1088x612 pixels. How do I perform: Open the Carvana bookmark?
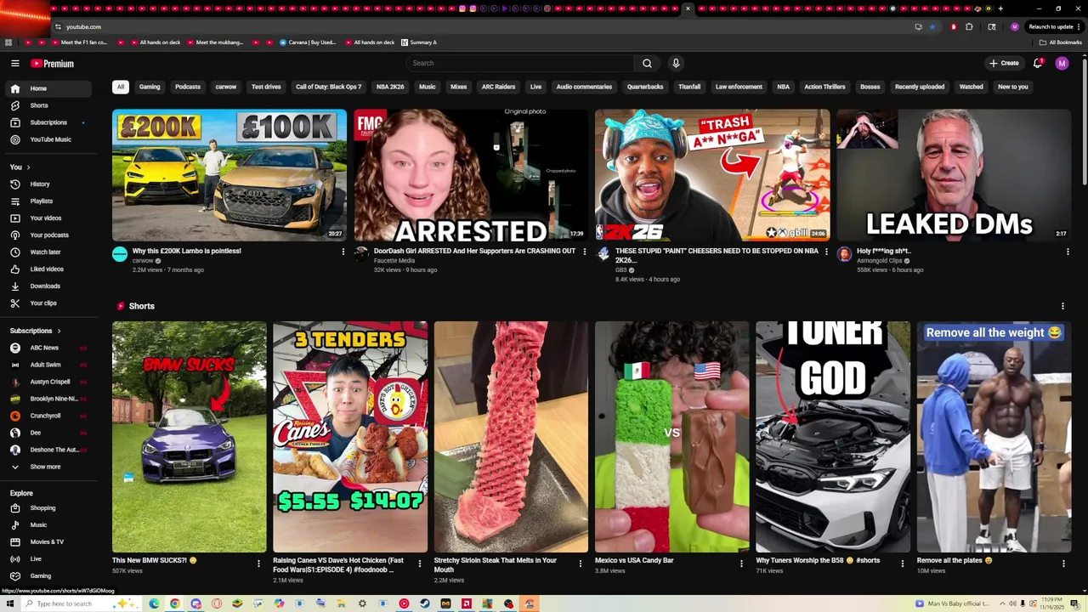coord(307,42)
